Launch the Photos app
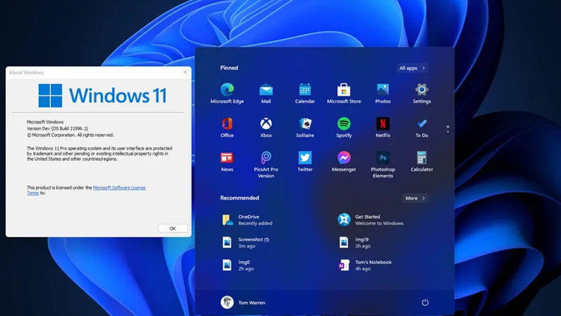This screenshot has width=561, height=316. coord(383,93)
